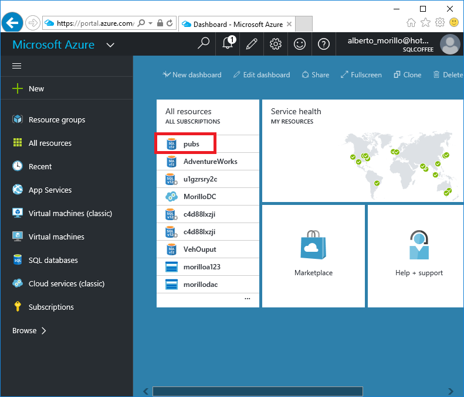Click the portal.azure.com address field

pos(95,23)
